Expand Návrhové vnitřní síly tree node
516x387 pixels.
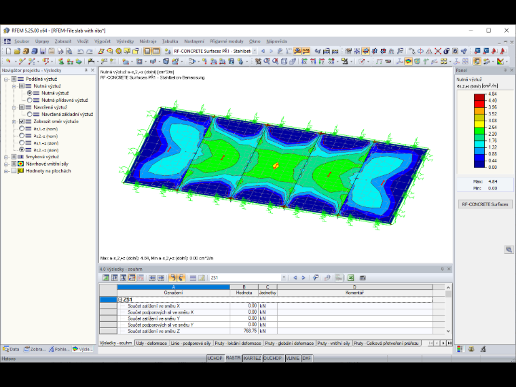6,164
